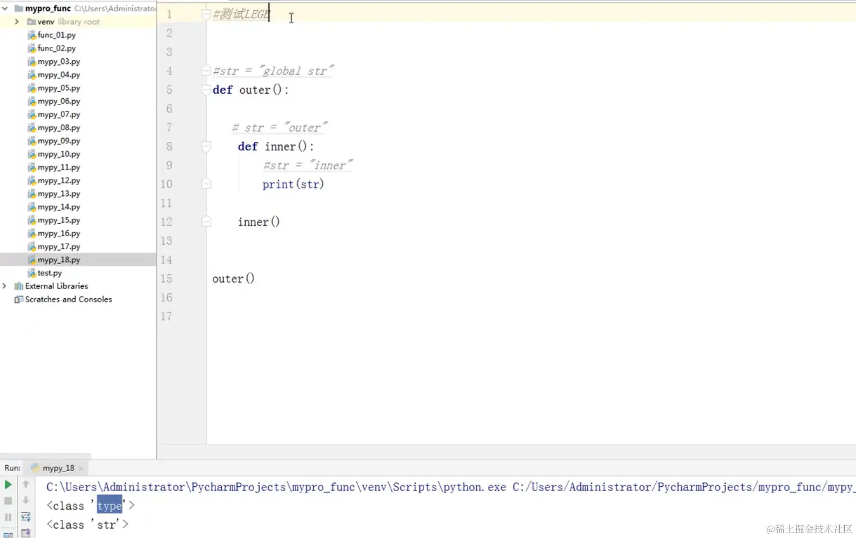The image size is (856, 538).
Task: Click the '# str = "outer"' comment line
Action: 280,127
